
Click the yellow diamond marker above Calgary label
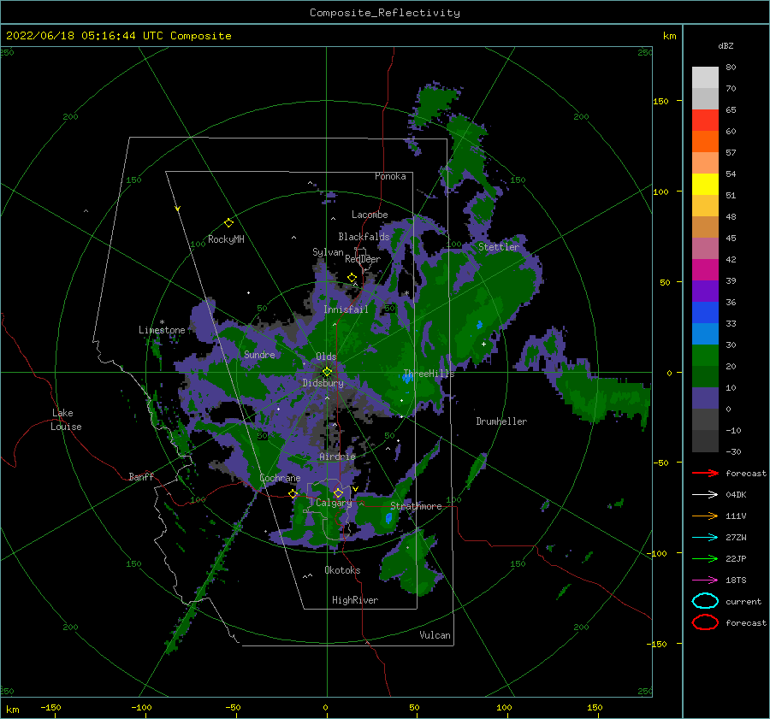(x=338, y=492)
